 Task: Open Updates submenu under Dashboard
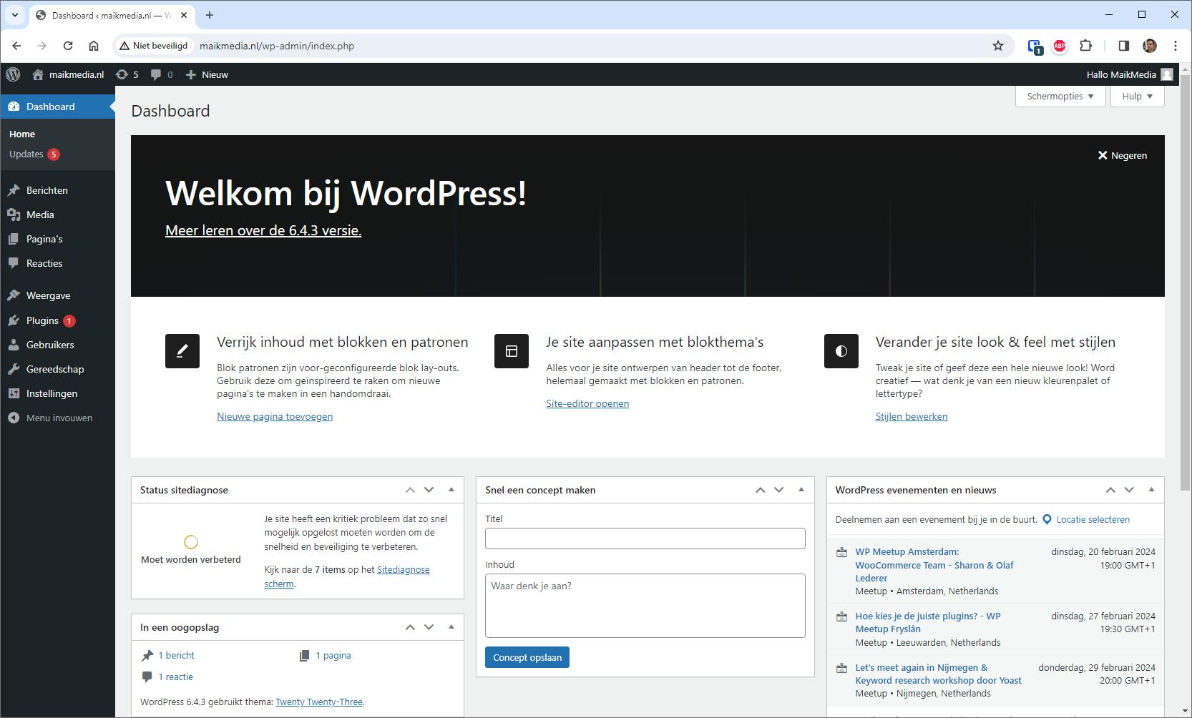34,154
